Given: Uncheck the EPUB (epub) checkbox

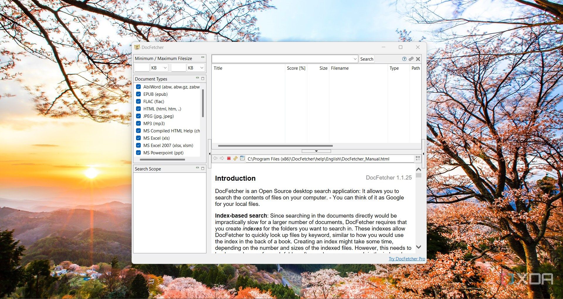Looking at the screenshot, I should click(138, 94).
